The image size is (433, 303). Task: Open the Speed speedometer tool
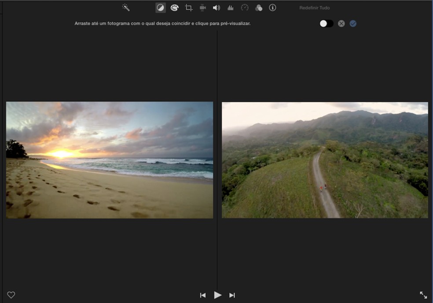click(245, 7)
